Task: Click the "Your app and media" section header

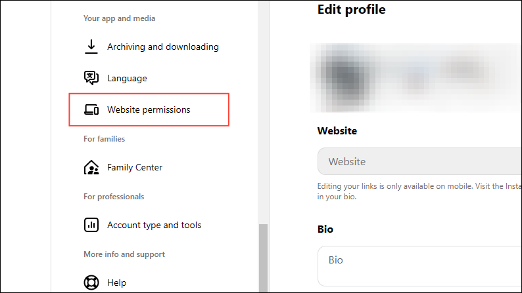Action: 120,18
